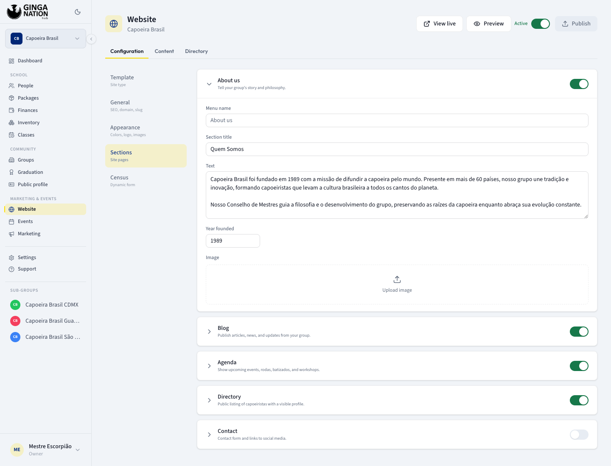Expand the Blog section chevron

click(209, 332)
